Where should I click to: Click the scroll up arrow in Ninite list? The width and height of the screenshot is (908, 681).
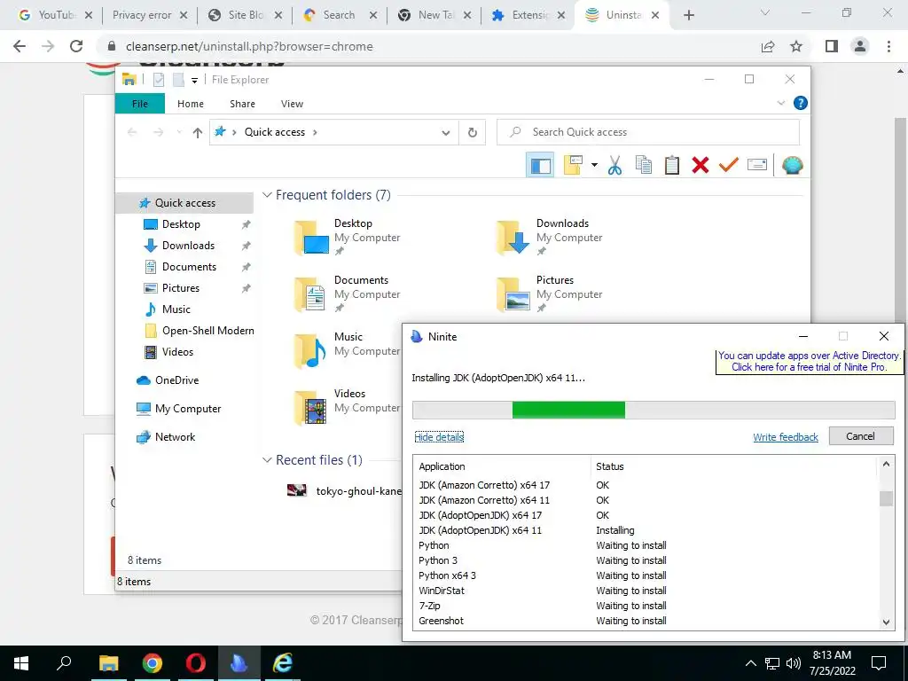click(886, 464)
